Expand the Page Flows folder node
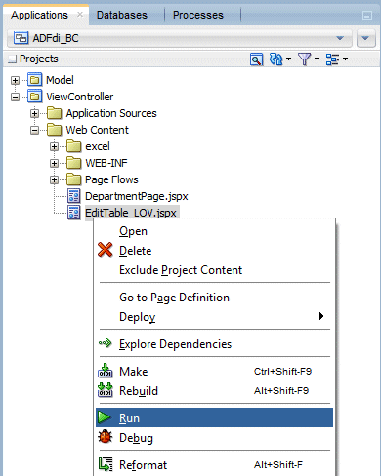 click(54, 179)
